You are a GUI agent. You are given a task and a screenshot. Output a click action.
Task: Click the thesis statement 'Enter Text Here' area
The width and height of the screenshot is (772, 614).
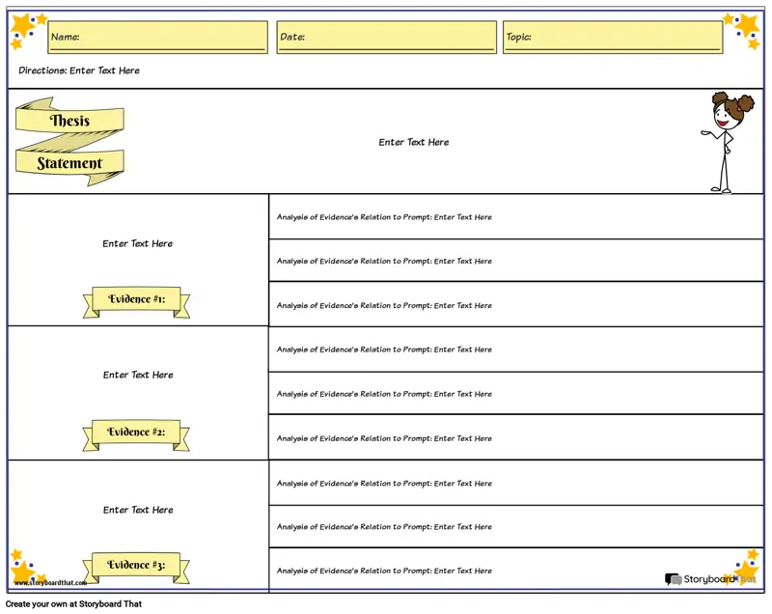413,142
